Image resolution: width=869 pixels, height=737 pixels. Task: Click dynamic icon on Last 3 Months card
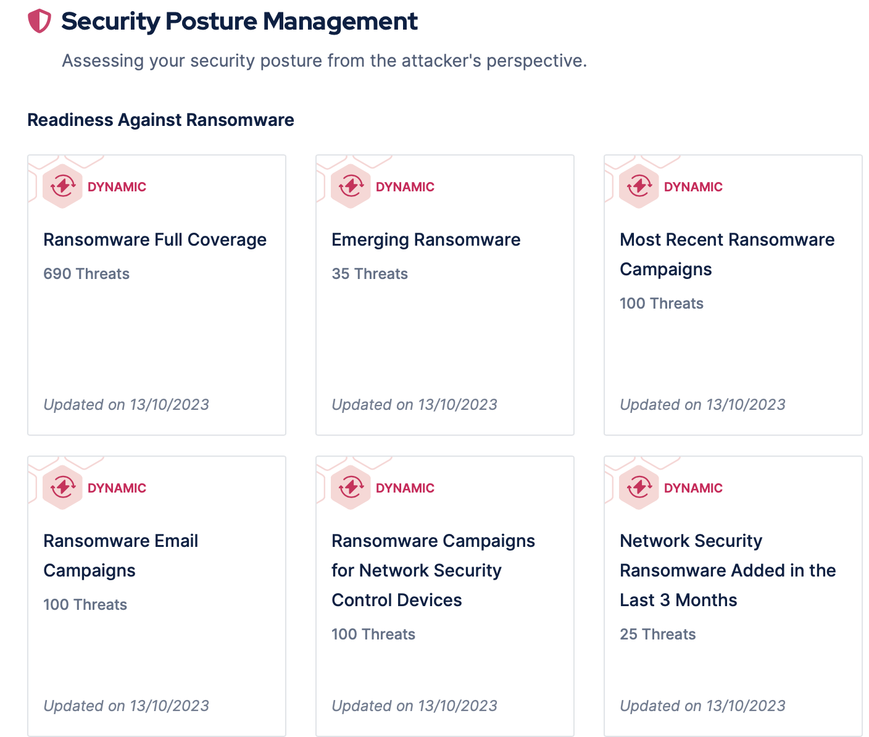point(639,488)
